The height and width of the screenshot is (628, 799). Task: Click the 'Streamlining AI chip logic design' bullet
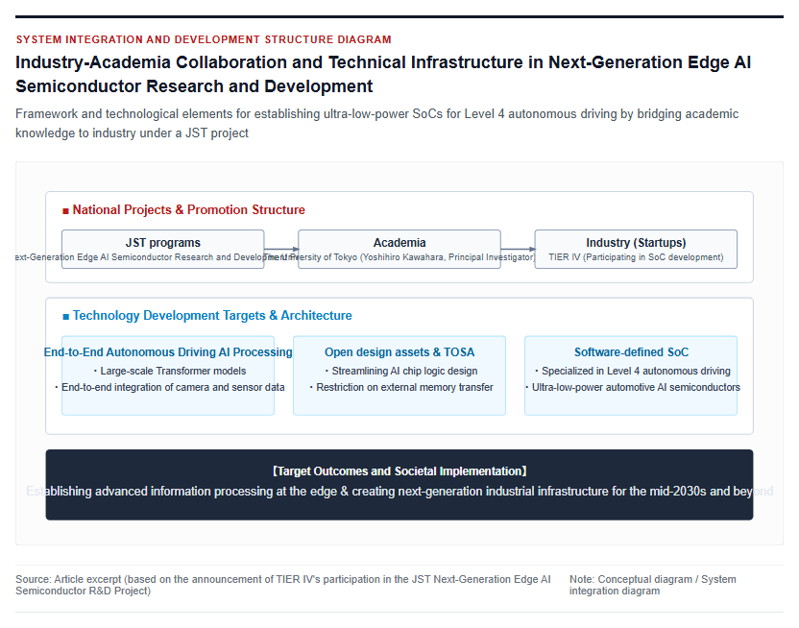(401, 371)
